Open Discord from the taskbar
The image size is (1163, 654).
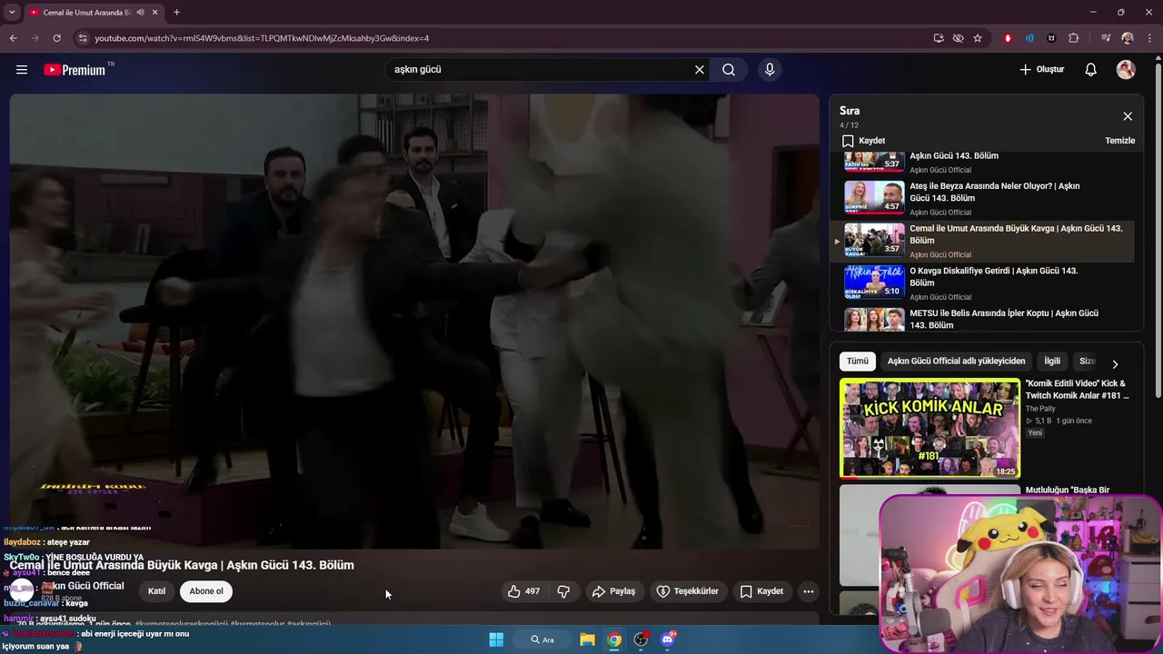(668, 639)
